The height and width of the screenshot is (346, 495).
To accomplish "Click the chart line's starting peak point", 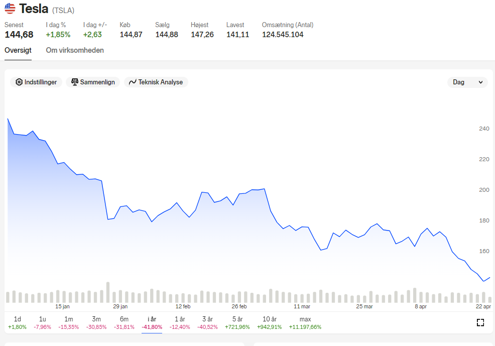I will [x=8, y=119].
